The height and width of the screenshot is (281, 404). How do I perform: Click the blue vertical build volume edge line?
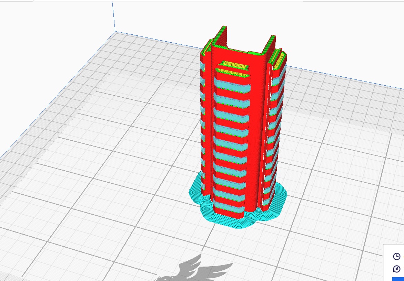(113, 17)
